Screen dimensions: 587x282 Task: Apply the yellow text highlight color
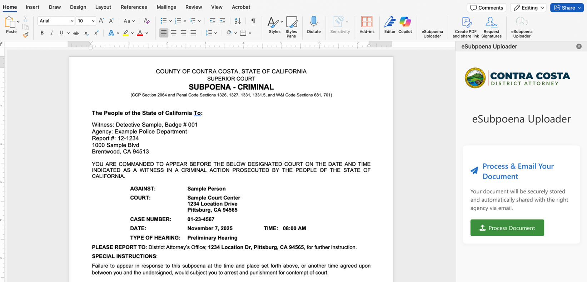126,33
